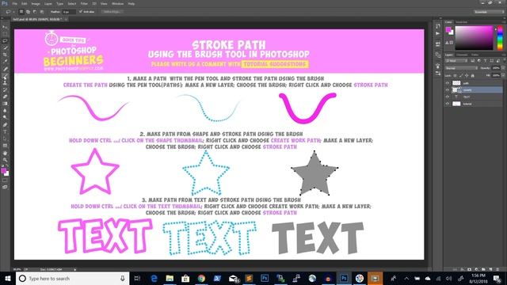Open the Fill slider arrow

(503, 76)
